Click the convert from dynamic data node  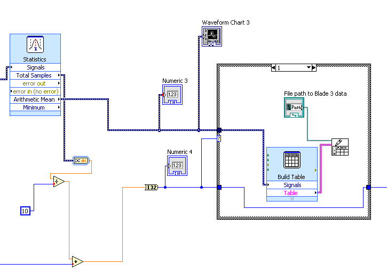[81, 160]
